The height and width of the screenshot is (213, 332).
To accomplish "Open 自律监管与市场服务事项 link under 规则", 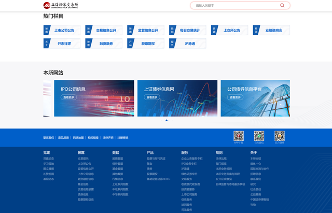I will point(230,184).
